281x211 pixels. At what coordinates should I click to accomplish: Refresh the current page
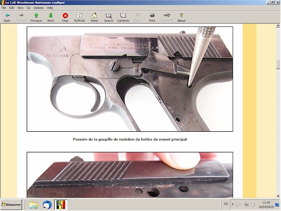click(x=80, y=17)
